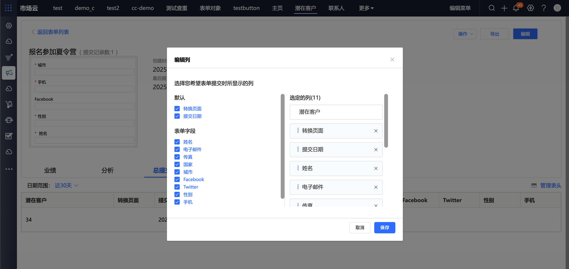Screen dimensions: 569x269
Task: Expand the 更多 menu dropdown
Action: (x=366, y=8)
